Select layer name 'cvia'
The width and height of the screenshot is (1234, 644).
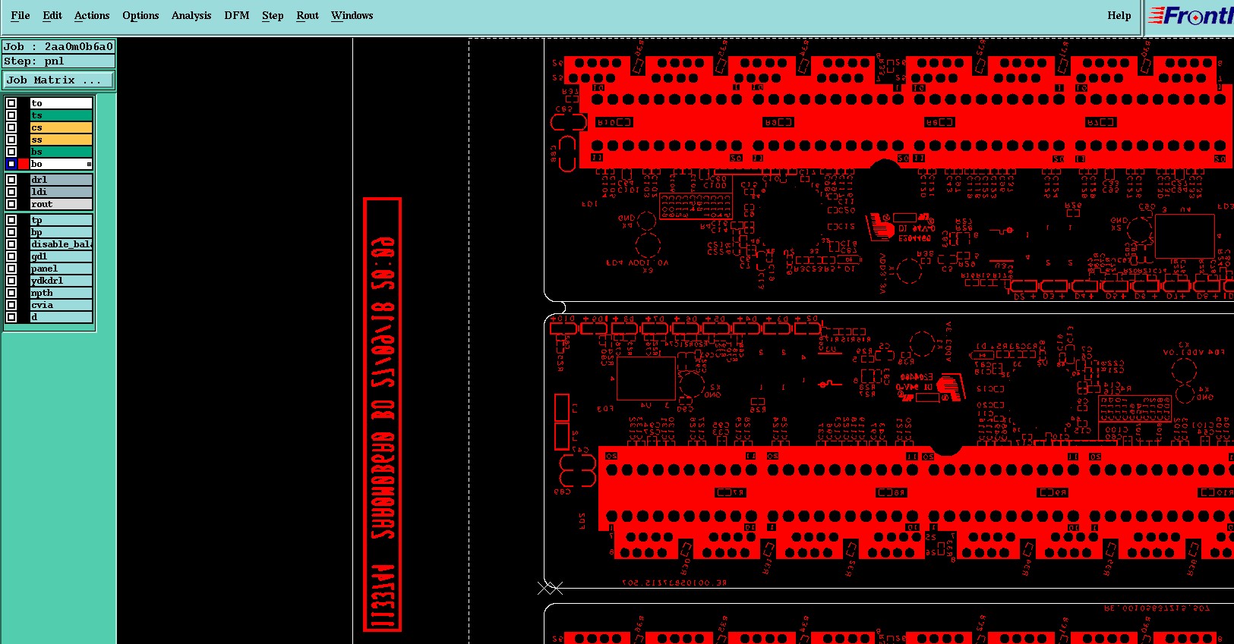pos(61,305)
